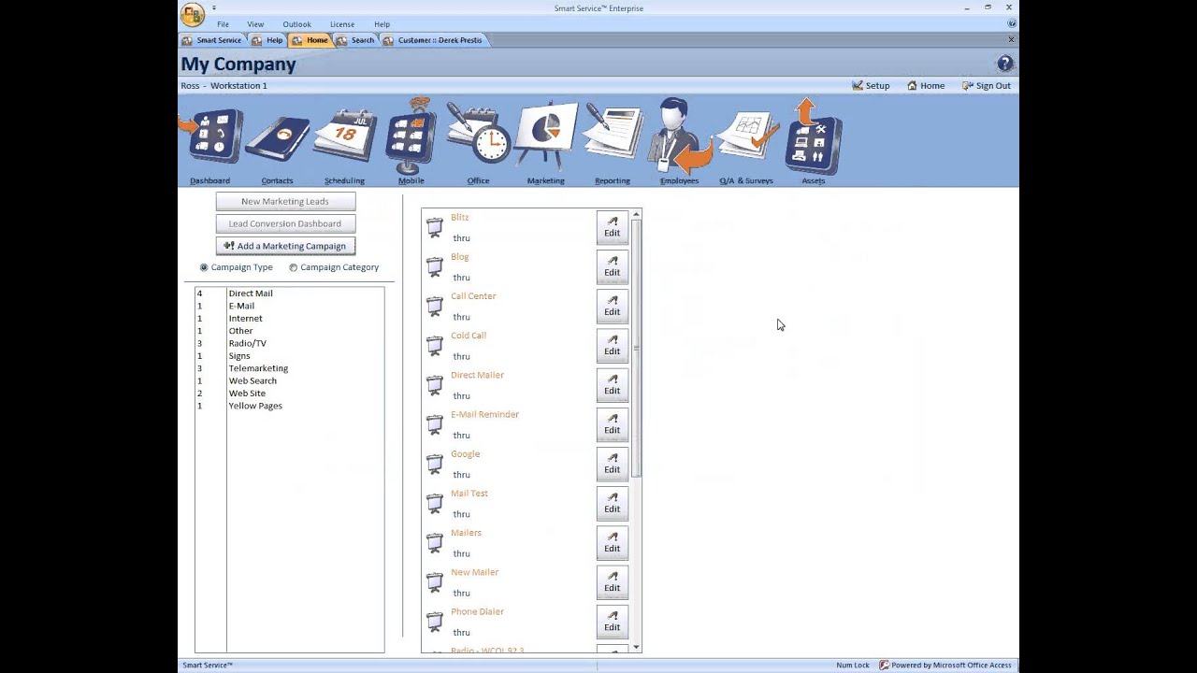The height and width of the screenshot is (673, 1197).
Task: Click the Google campaign easel icon
Action: coord(435,463)
